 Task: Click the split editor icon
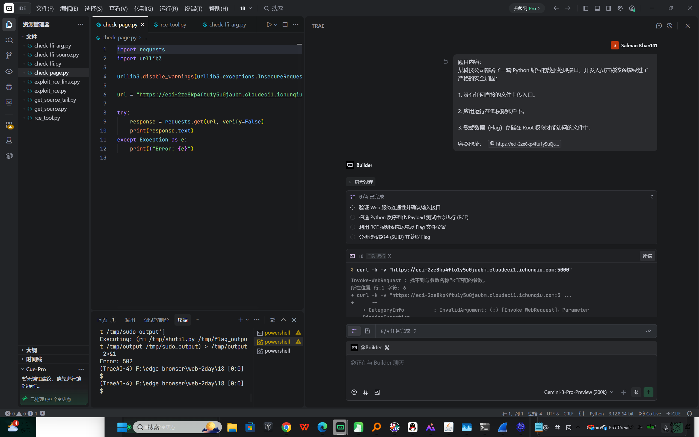pyautogui.click(x=285, y=25)
